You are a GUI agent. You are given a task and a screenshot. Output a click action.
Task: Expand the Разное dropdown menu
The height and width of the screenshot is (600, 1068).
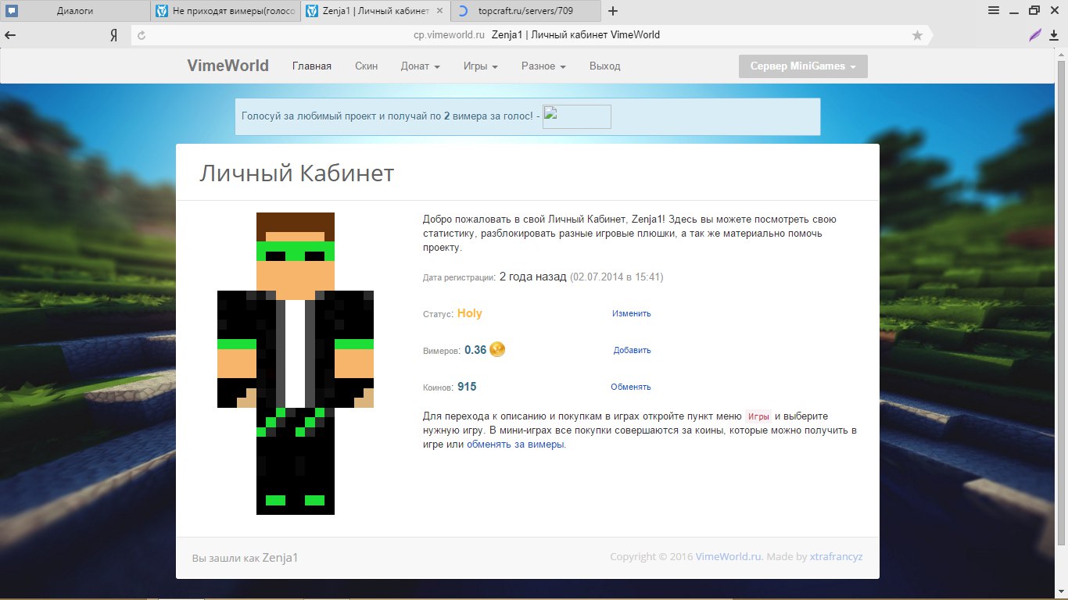point(543,66)
